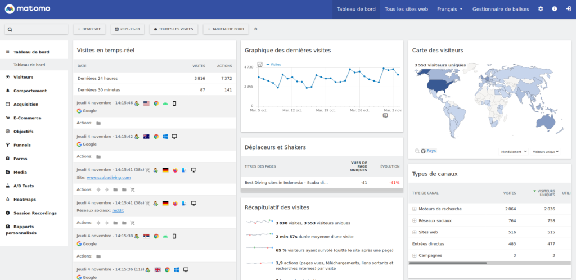The width and height of the screenshot is (576, 280).
Task: Open the Tous les sites web tab
Action: coord(406,9)
